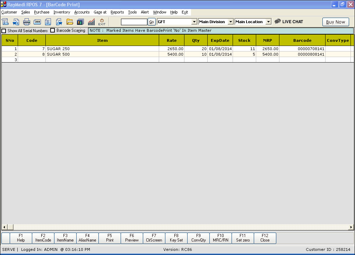Click the printer icon in the toolbar
This screenshot has width=355, height=255.
(x=27, y=22)
